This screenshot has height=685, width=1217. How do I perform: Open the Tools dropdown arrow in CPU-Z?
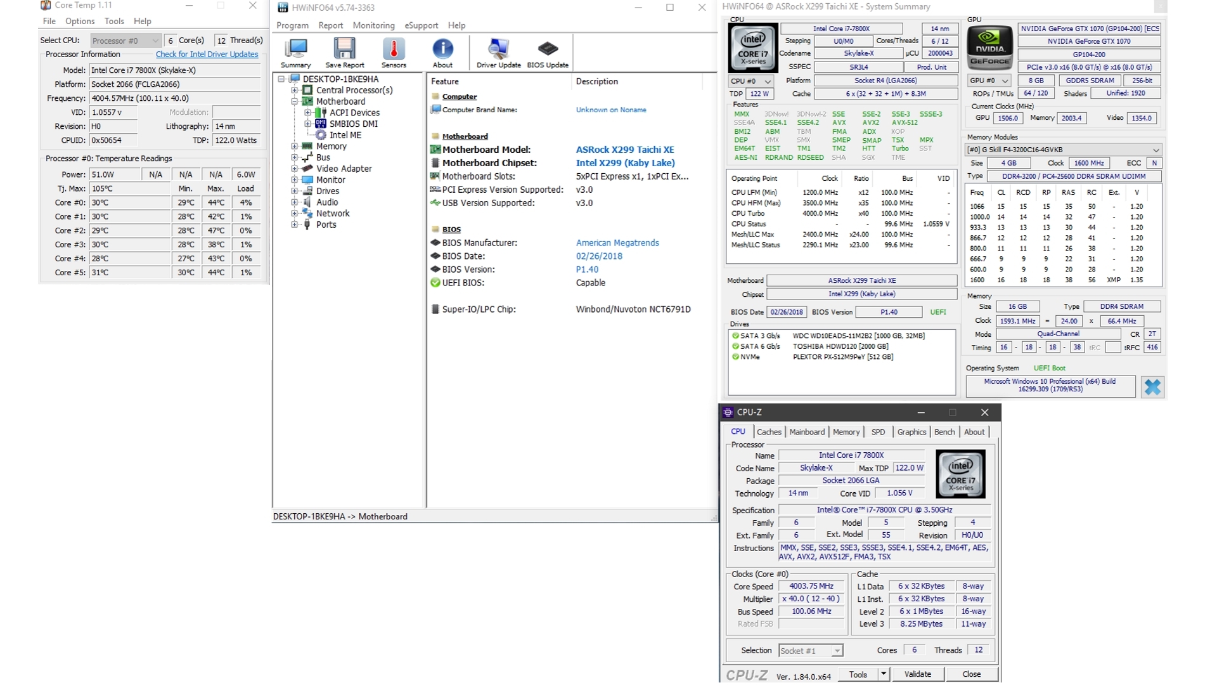pos(883,674)
